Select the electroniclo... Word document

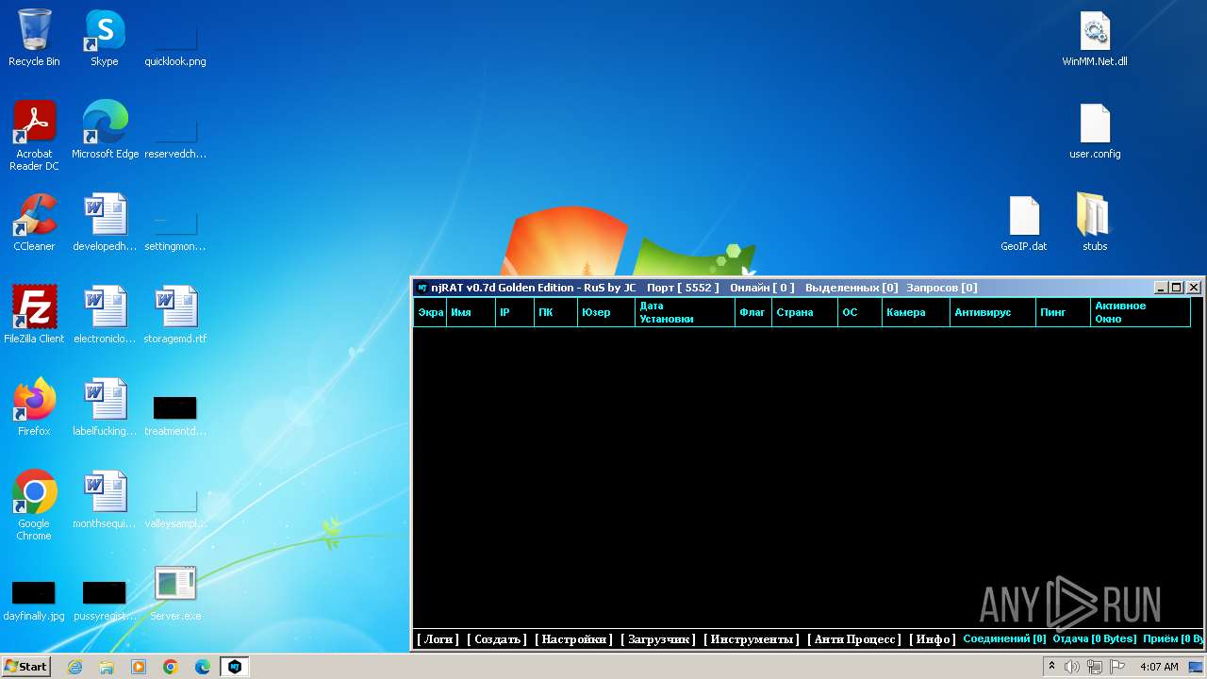(x=105, y=314)
